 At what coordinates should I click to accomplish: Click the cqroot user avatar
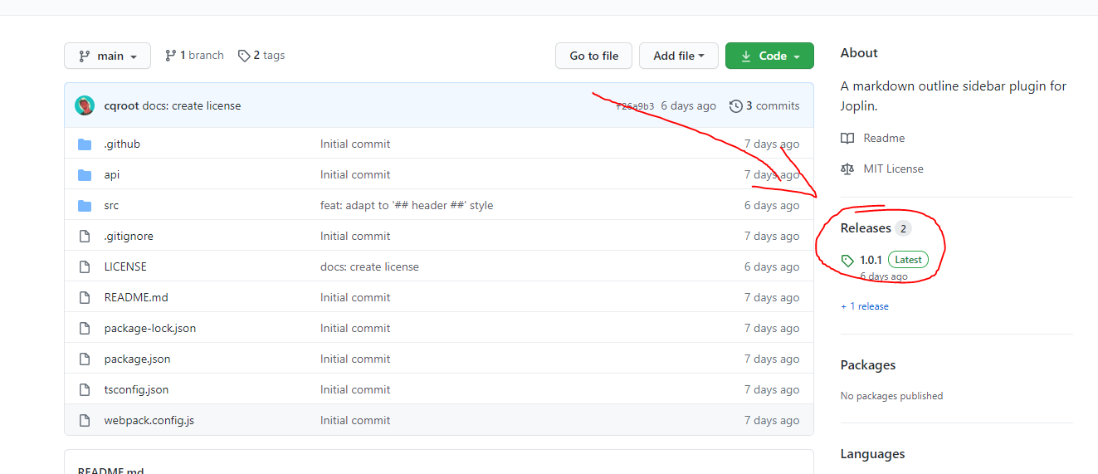click(85, 105)
